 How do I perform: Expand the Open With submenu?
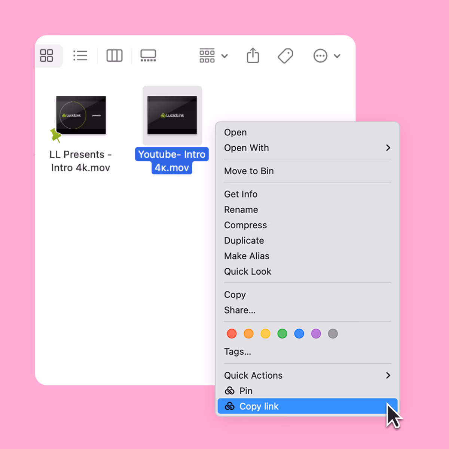(x=307, y=148)
